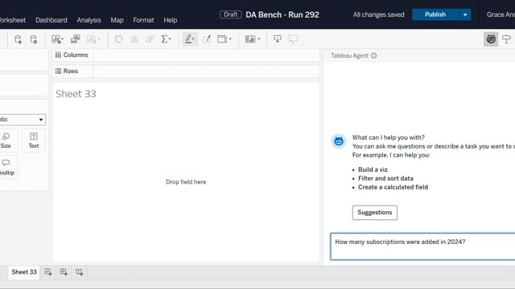Click the Totals sigma icon
The height and width of the screenshot is (289, 515).
tap(166, 39)
